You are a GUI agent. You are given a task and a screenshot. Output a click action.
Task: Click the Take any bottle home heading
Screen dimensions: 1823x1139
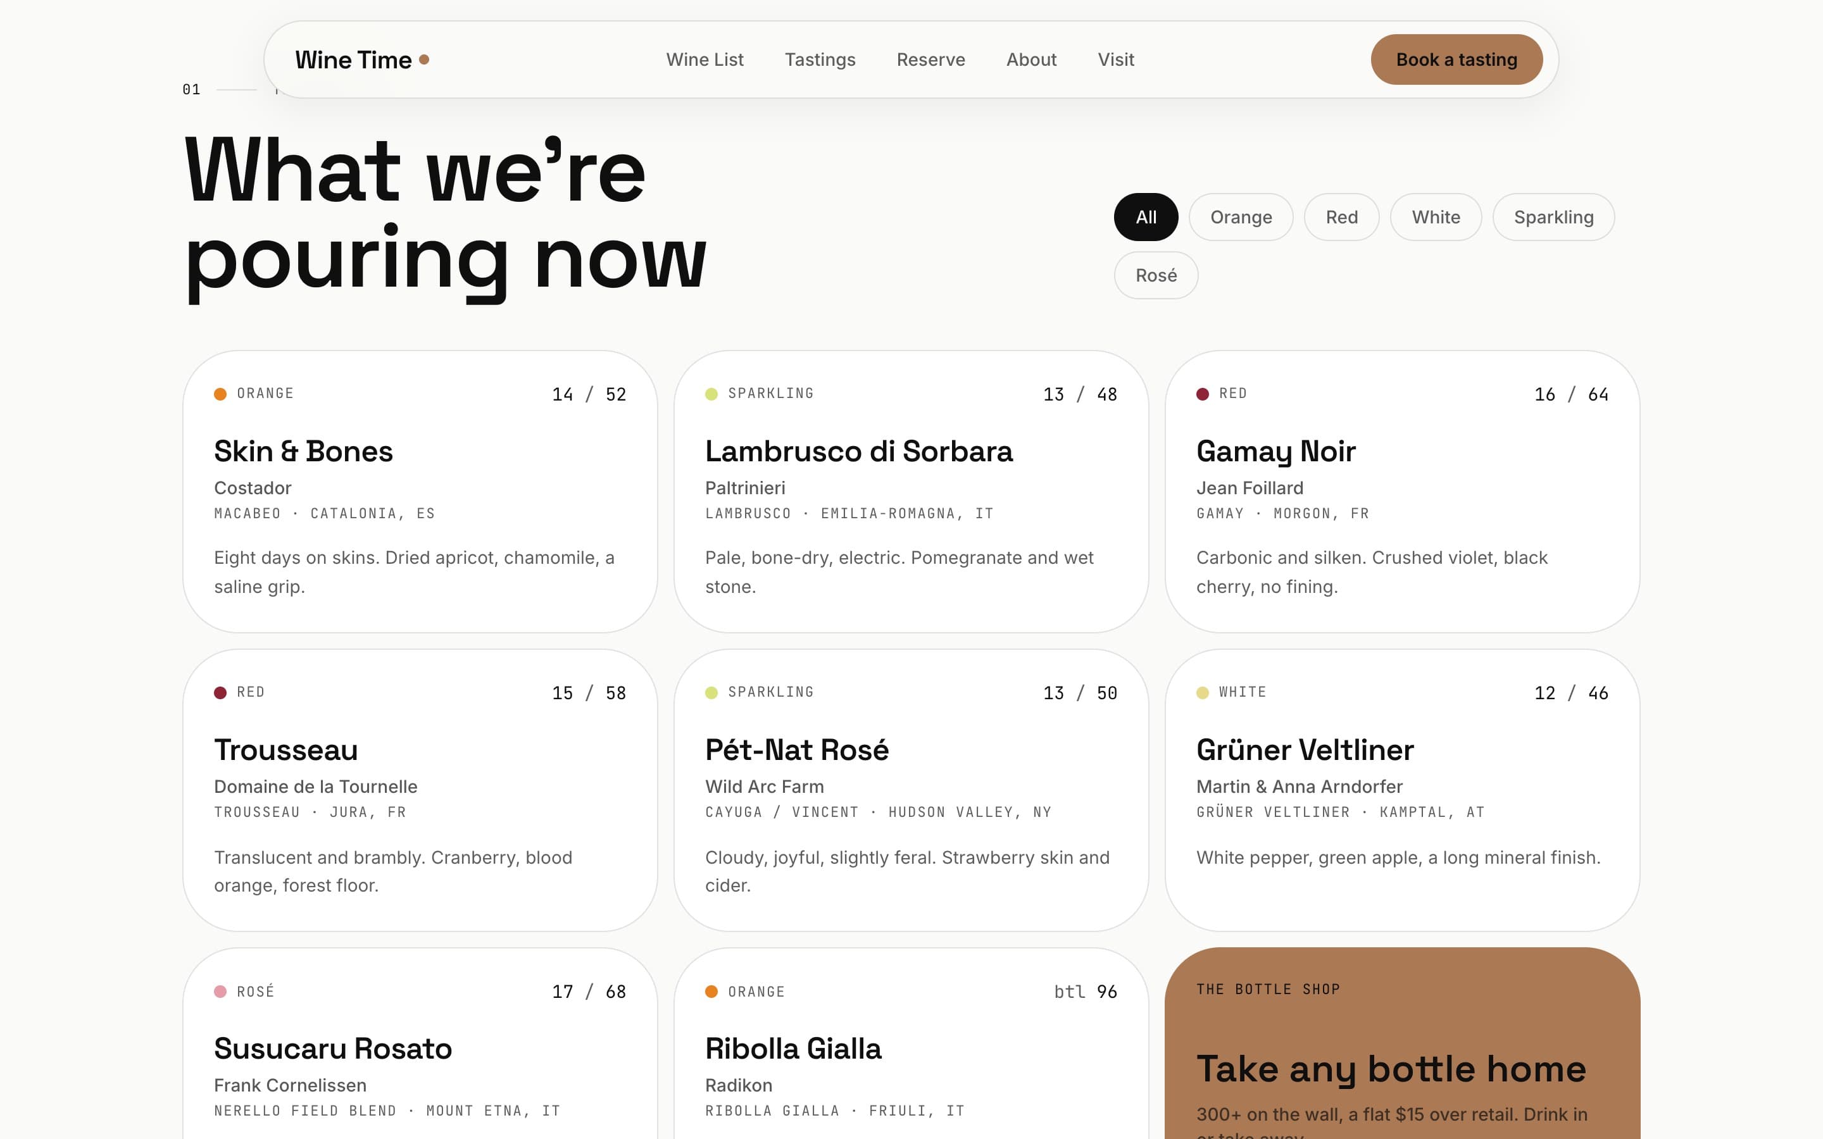pos(1391,1069)
